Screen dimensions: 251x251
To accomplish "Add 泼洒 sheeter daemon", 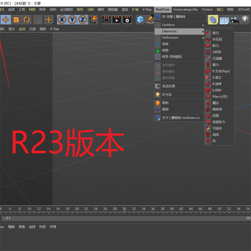I will coord(219,115).
